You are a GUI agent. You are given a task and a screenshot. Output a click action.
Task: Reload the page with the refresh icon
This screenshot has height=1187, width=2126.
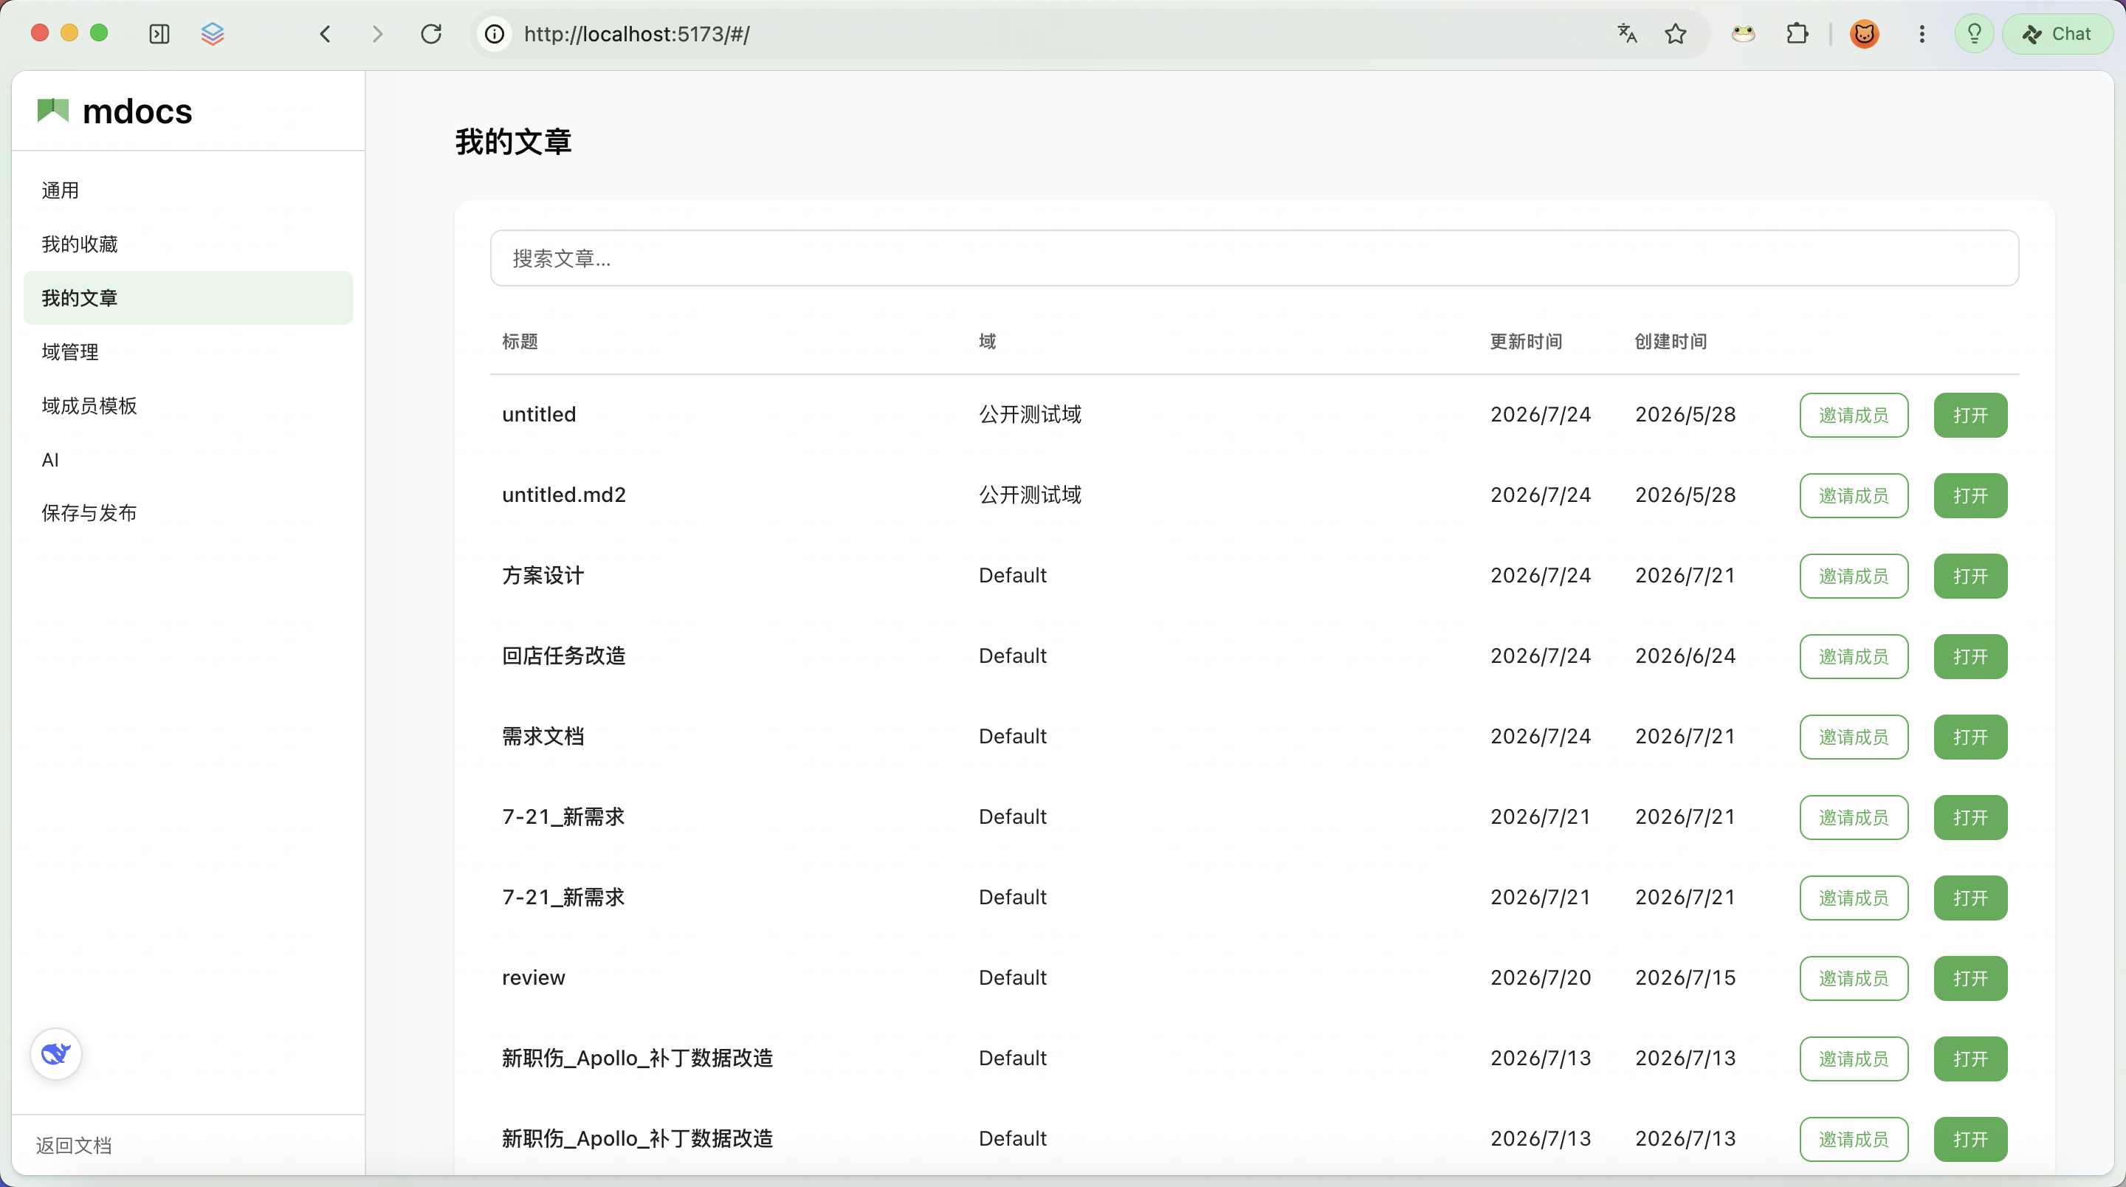pyautogui.click(x=432, y=34)
